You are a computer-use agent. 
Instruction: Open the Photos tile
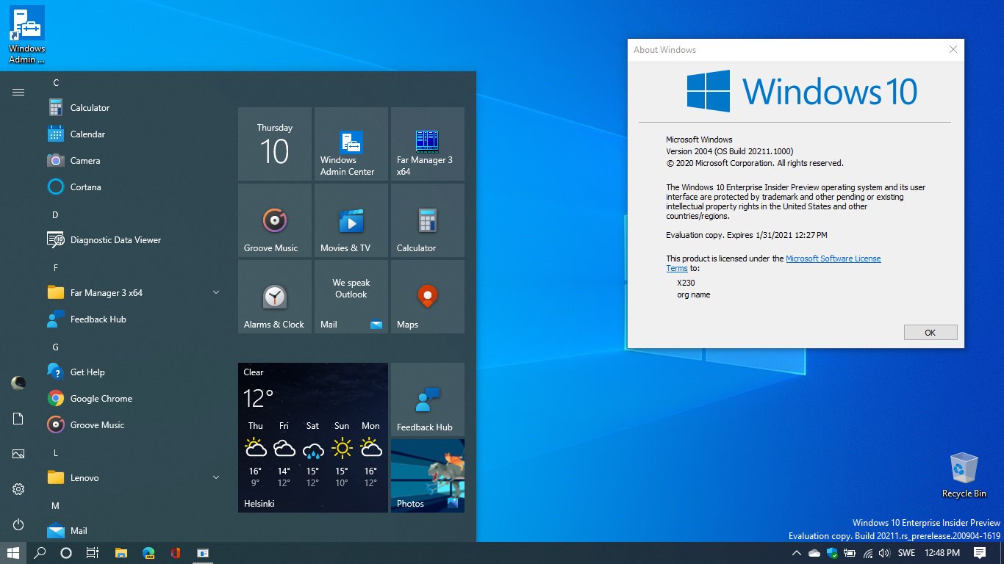(427, 475)
